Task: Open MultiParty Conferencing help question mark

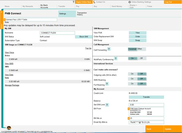Action: point(115,59)
